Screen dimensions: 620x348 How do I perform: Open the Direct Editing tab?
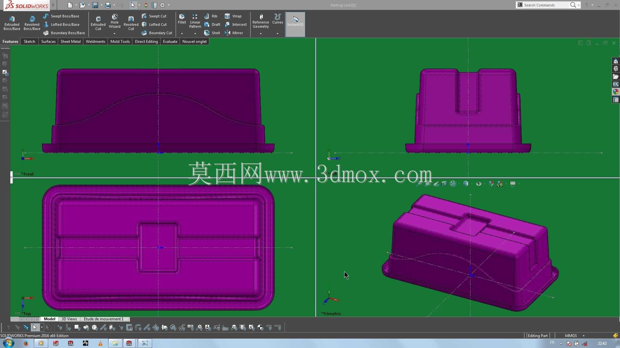tap(146, 42)
